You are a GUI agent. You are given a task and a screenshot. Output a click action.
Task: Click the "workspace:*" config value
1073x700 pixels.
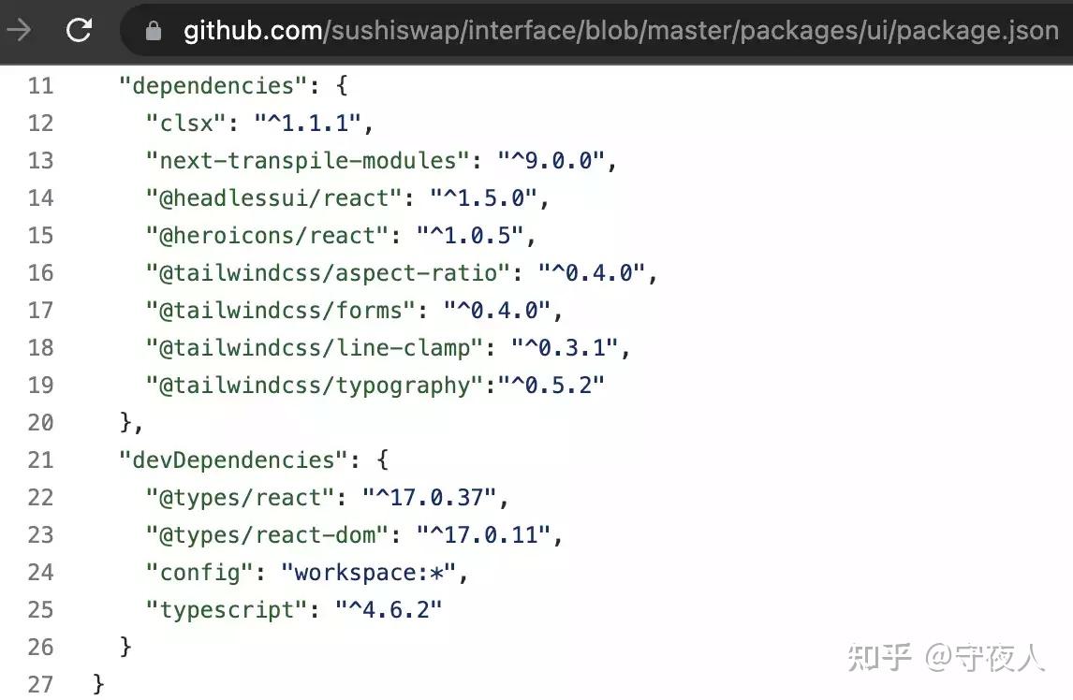coord(368,572)
